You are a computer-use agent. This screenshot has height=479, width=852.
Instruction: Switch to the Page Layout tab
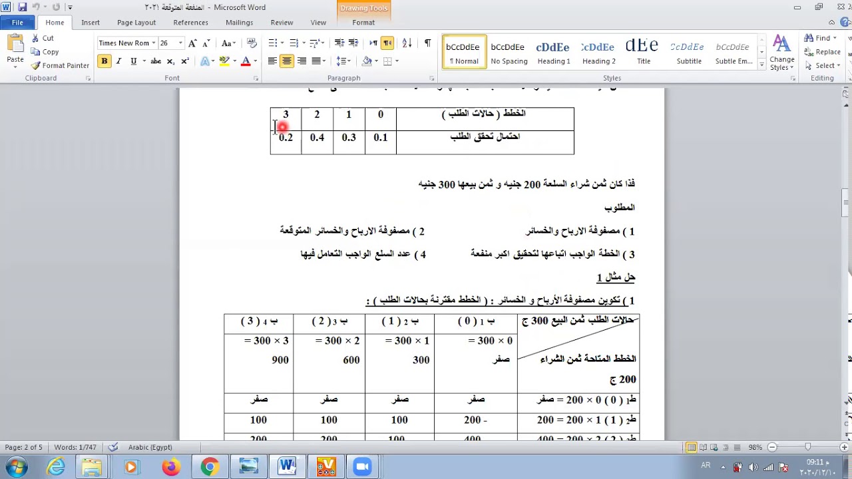pos(136,23)
